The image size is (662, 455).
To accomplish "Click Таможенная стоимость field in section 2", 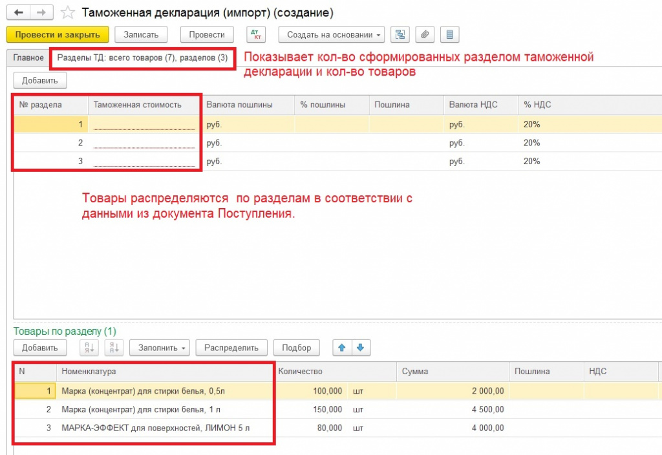I will click(144, 143).
